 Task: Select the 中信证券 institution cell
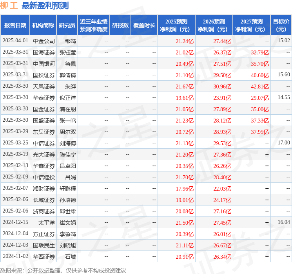(44, 143)
